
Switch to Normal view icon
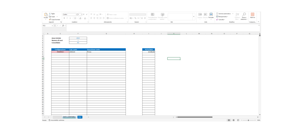(x=229, y=120)
